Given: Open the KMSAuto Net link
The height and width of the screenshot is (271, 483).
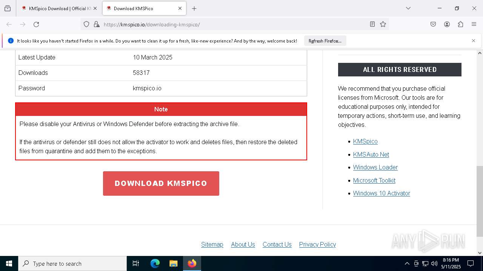Looking at the screenshot, I should tap(371, 154).
